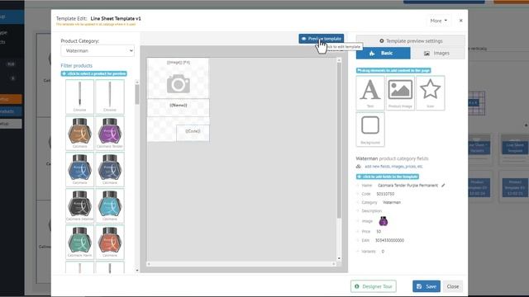Add the Name field to template
529x297 pixels.
(x=366, y=185)
